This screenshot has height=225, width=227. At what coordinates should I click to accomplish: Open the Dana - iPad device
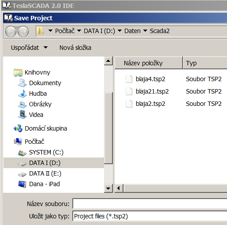tap(39, 184)
